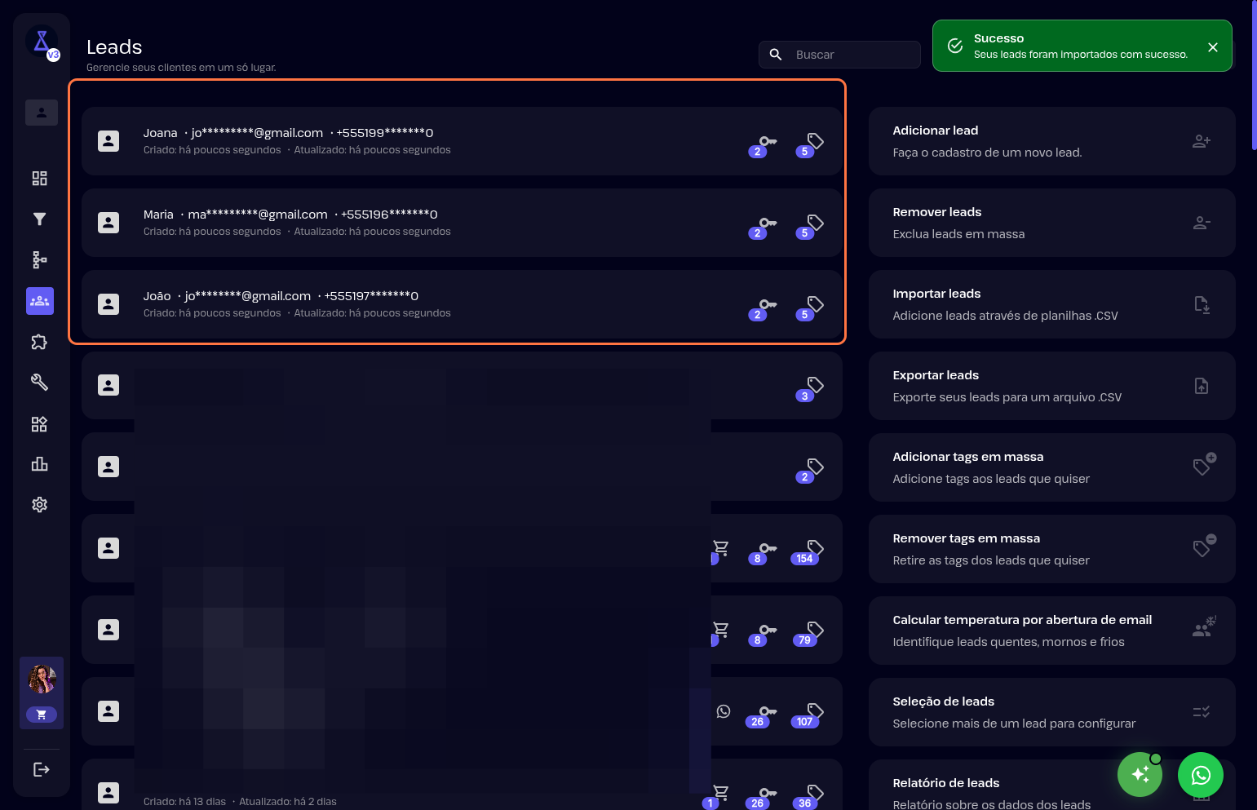
Task: Click the tag icon on Joana's lead
Action: pos(814,142)
